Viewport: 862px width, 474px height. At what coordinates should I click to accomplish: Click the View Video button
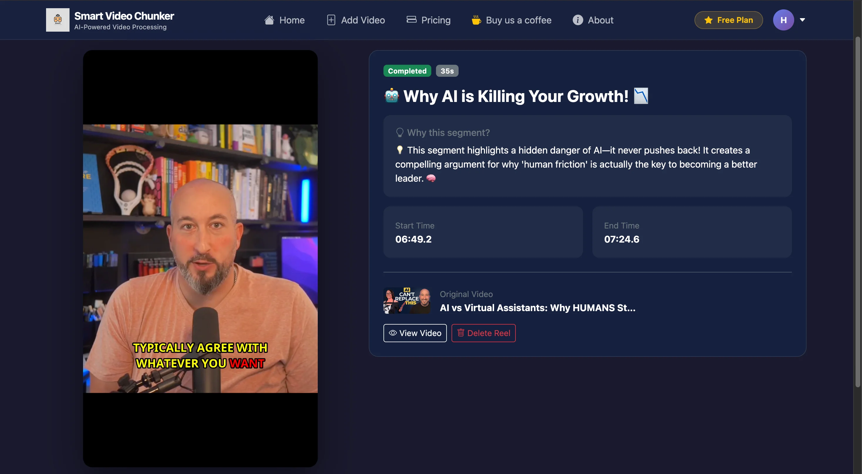(415, 333)
